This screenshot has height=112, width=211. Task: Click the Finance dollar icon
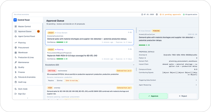(16, 72)
